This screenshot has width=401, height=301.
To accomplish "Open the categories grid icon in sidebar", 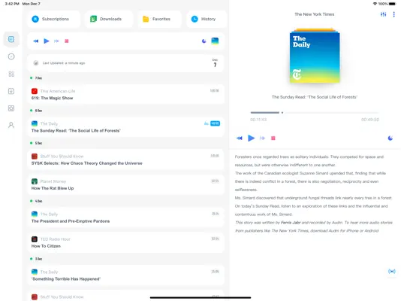I will 11,74.
